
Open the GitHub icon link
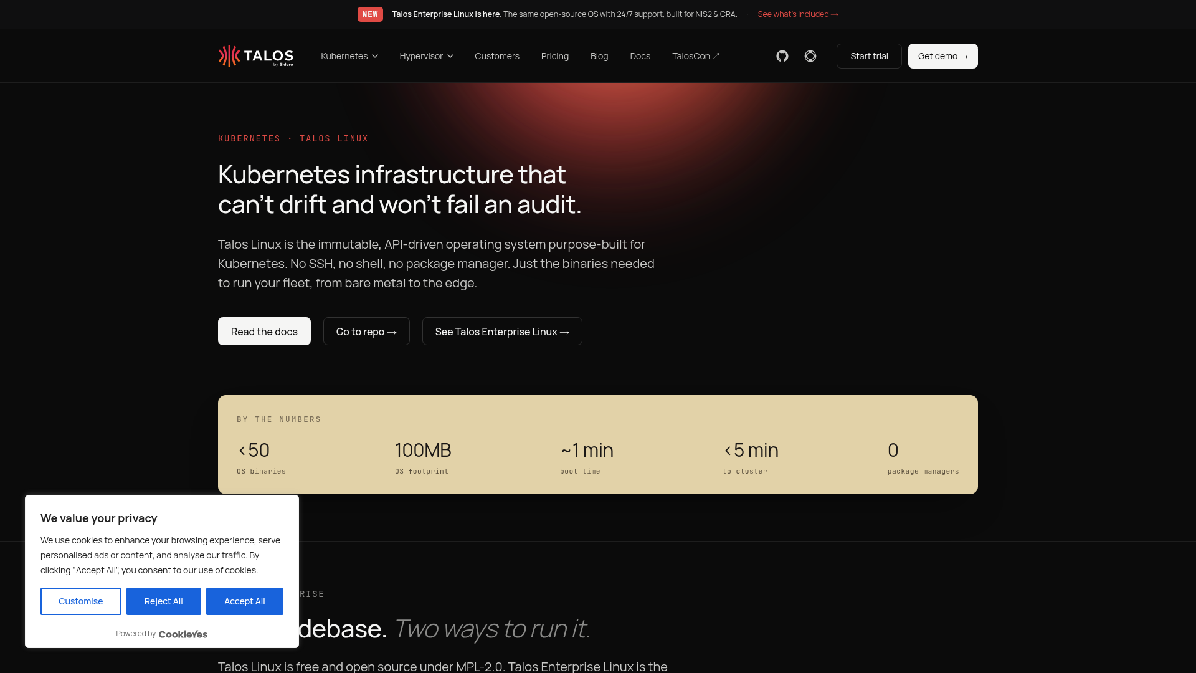(x=782, y=56)
